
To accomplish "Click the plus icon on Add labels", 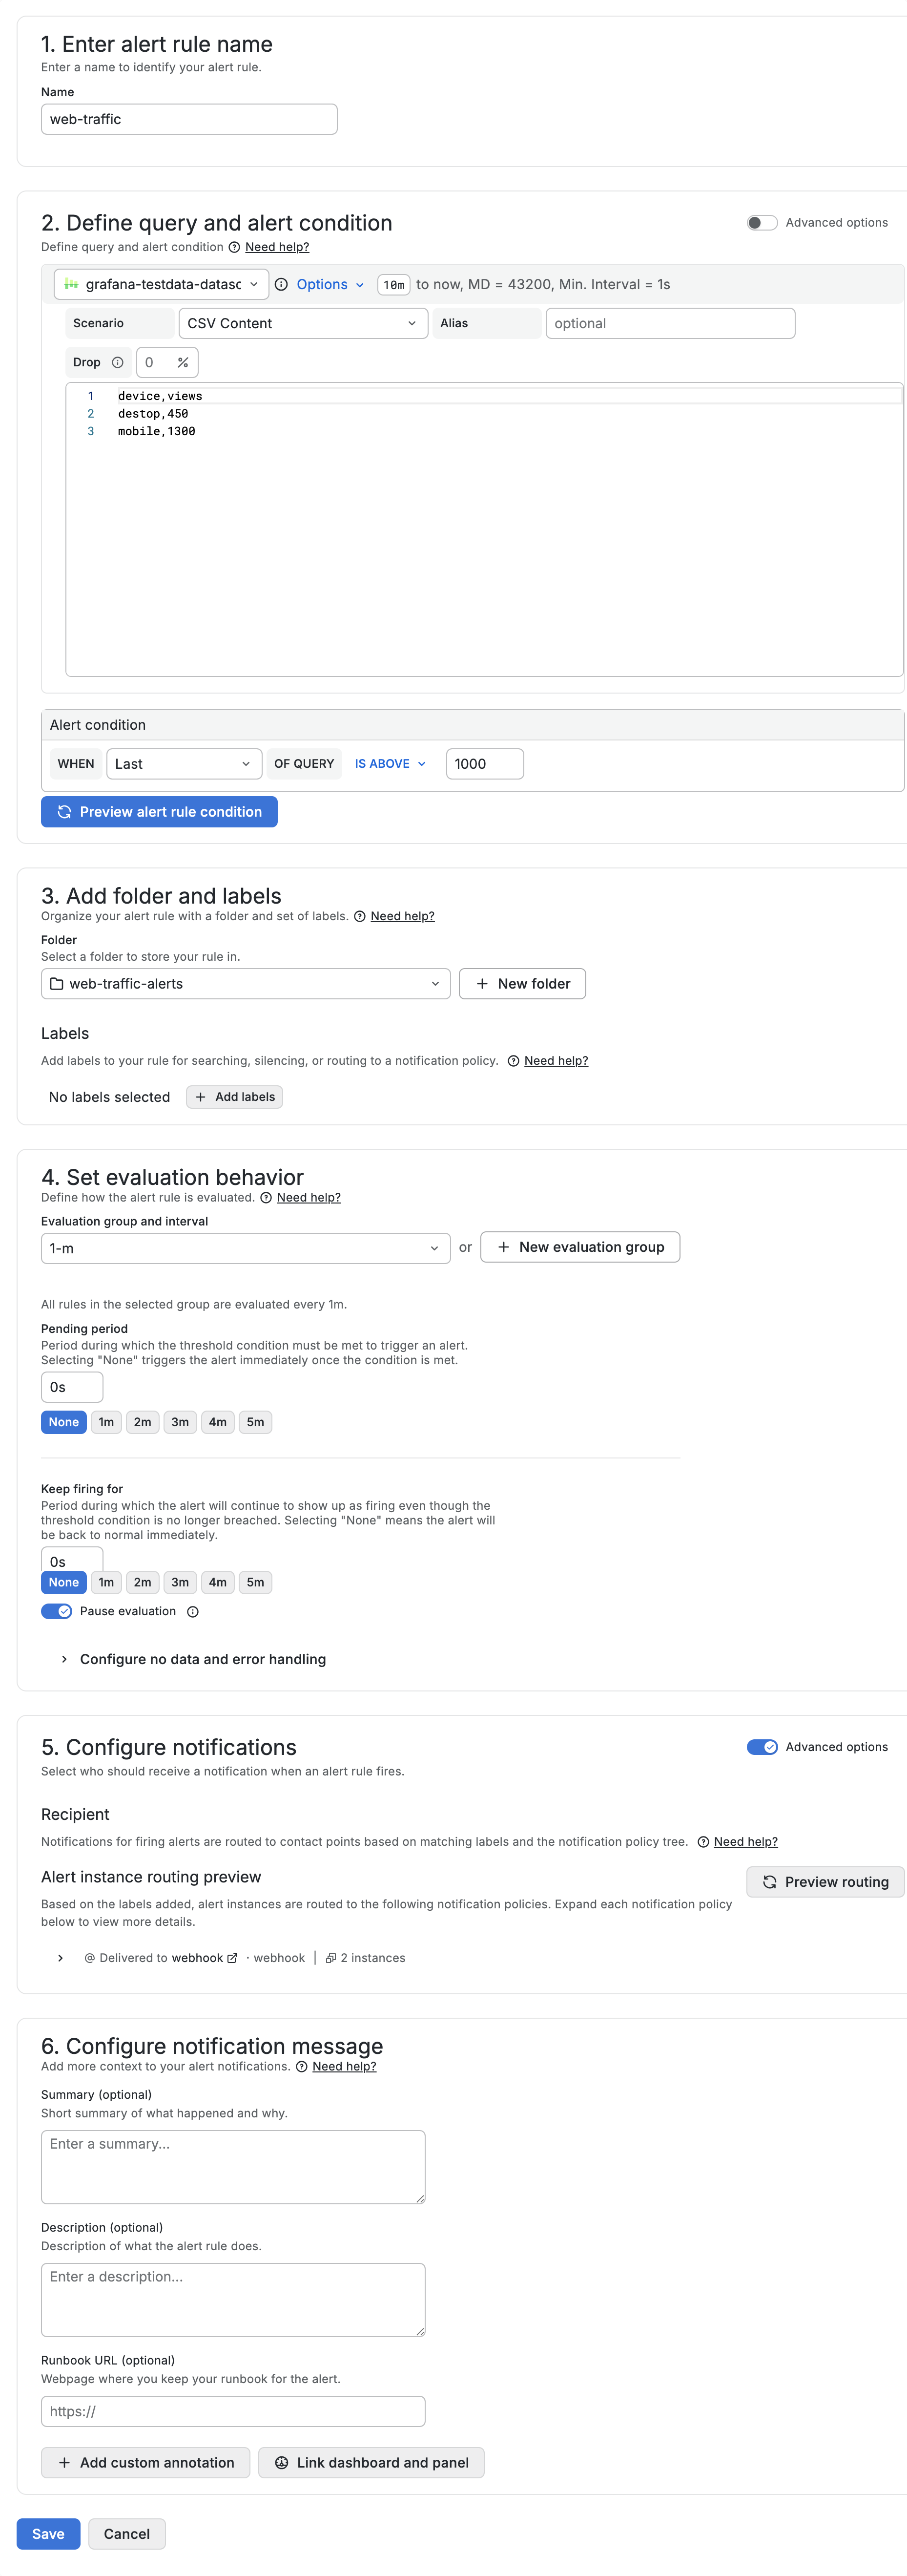I will point(201,1097).
